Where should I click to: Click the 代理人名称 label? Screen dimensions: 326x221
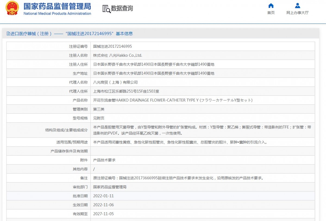click(x=78, y=82)
